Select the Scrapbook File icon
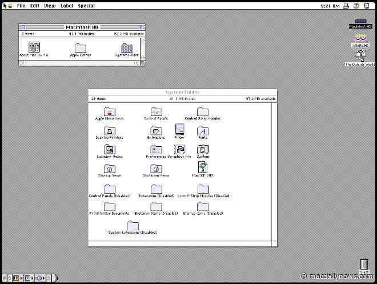 tap(179, 150)
